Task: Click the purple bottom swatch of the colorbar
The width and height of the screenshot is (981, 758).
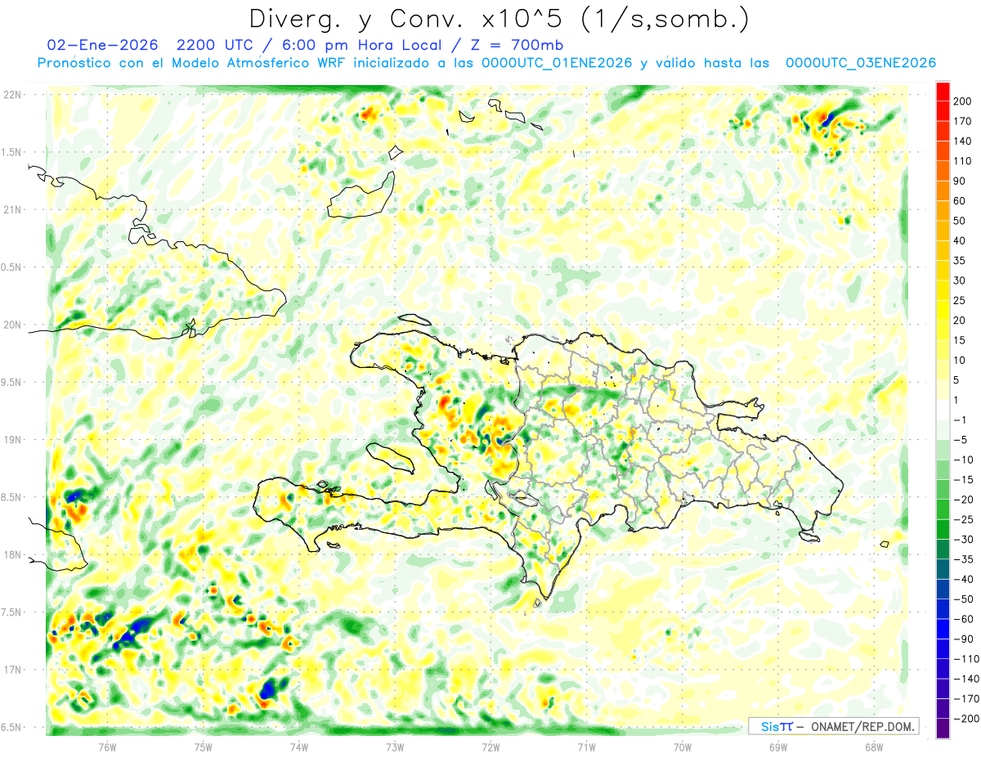Action: [943, 729]
